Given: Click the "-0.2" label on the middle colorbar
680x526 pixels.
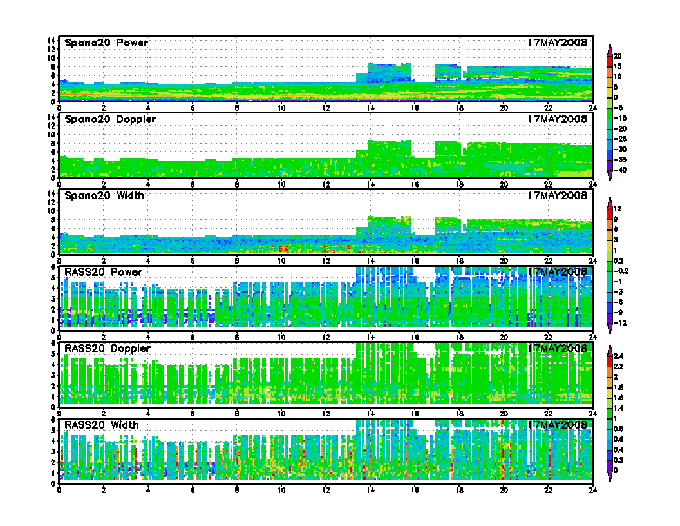Looking at the screenshot, I should [x=621, y=271].
